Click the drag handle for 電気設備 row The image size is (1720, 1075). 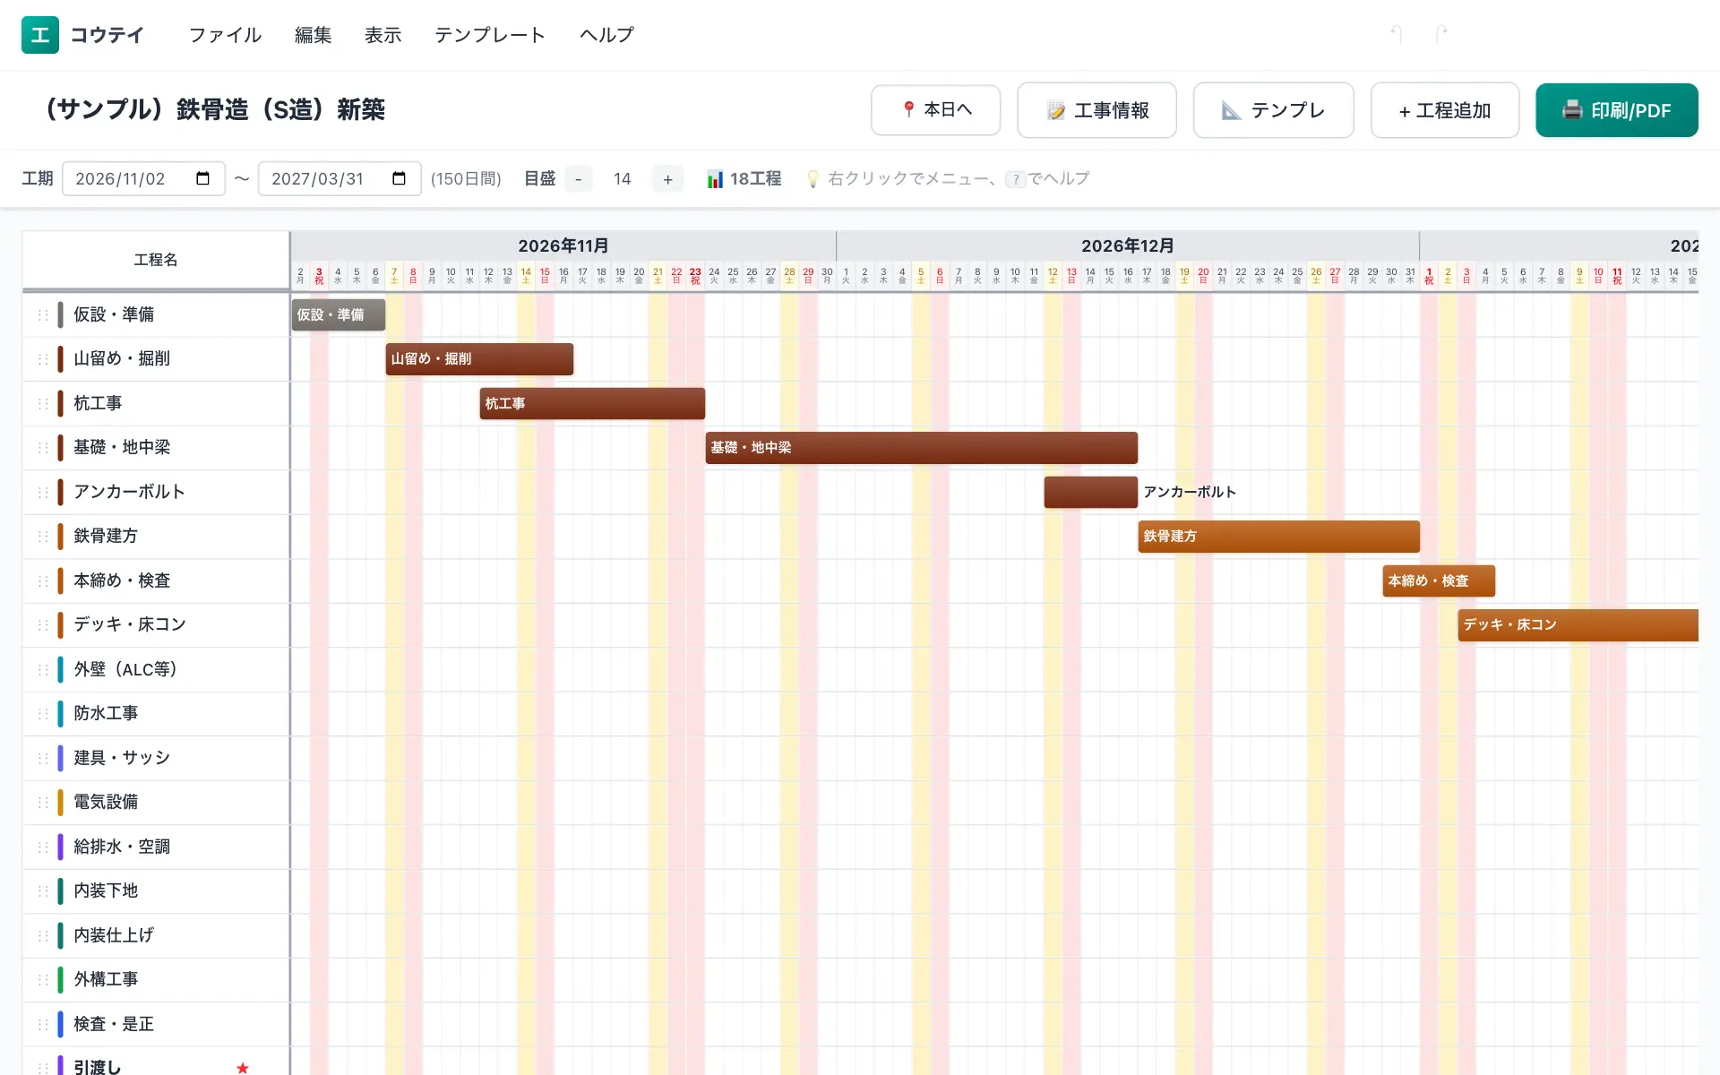(43, 802)
